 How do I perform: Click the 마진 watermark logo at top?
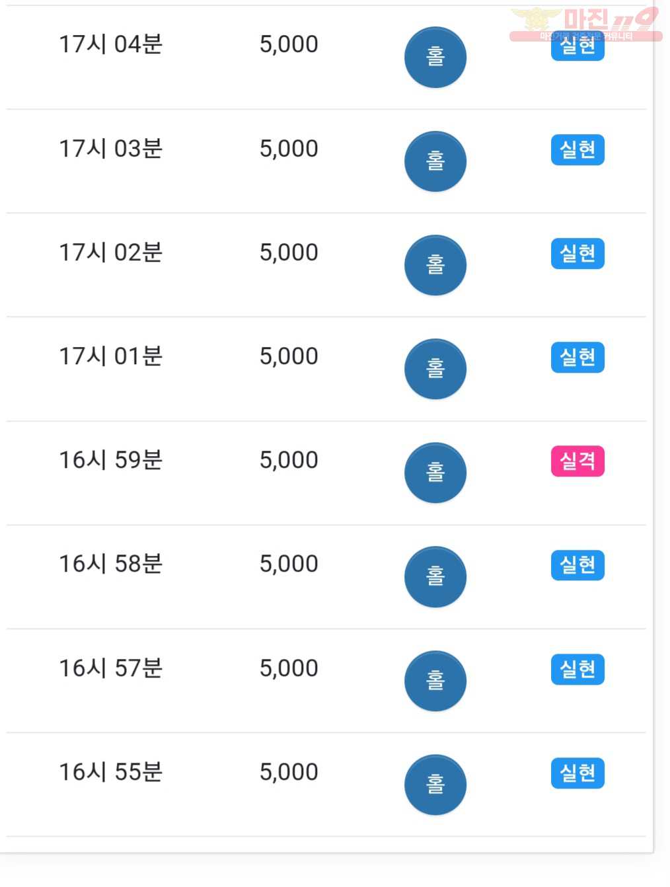pos(585,24)
